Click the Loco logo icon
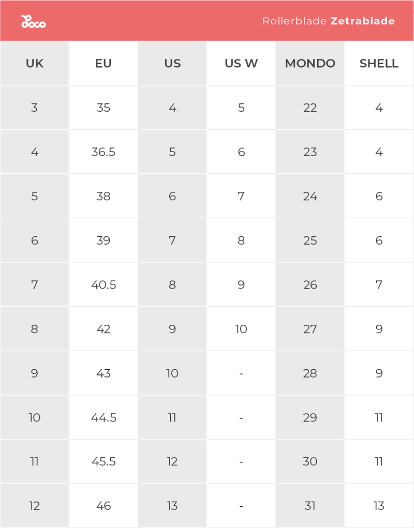 (33, 21)
